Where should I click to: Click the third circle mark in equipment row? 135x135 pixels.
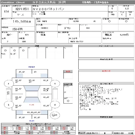(23, 51)
